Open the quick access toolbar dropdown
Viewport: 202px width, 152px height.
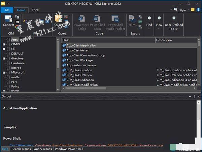tap(8, 4)
